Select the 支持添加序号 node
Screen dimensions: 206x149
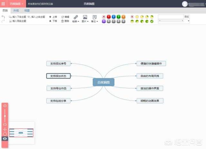pos(58,63)
